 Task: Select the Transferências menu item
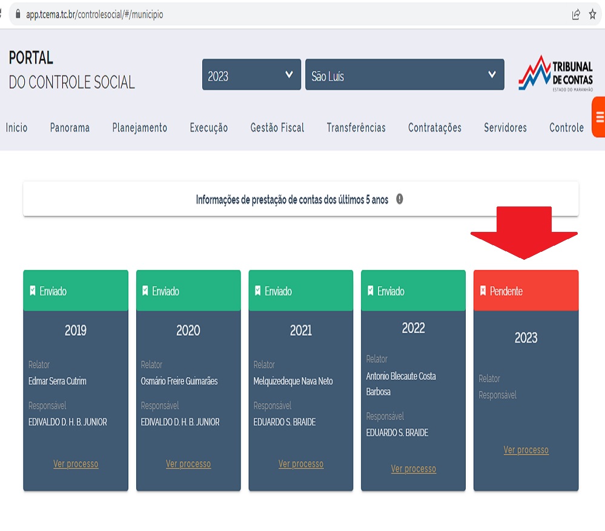356,128
